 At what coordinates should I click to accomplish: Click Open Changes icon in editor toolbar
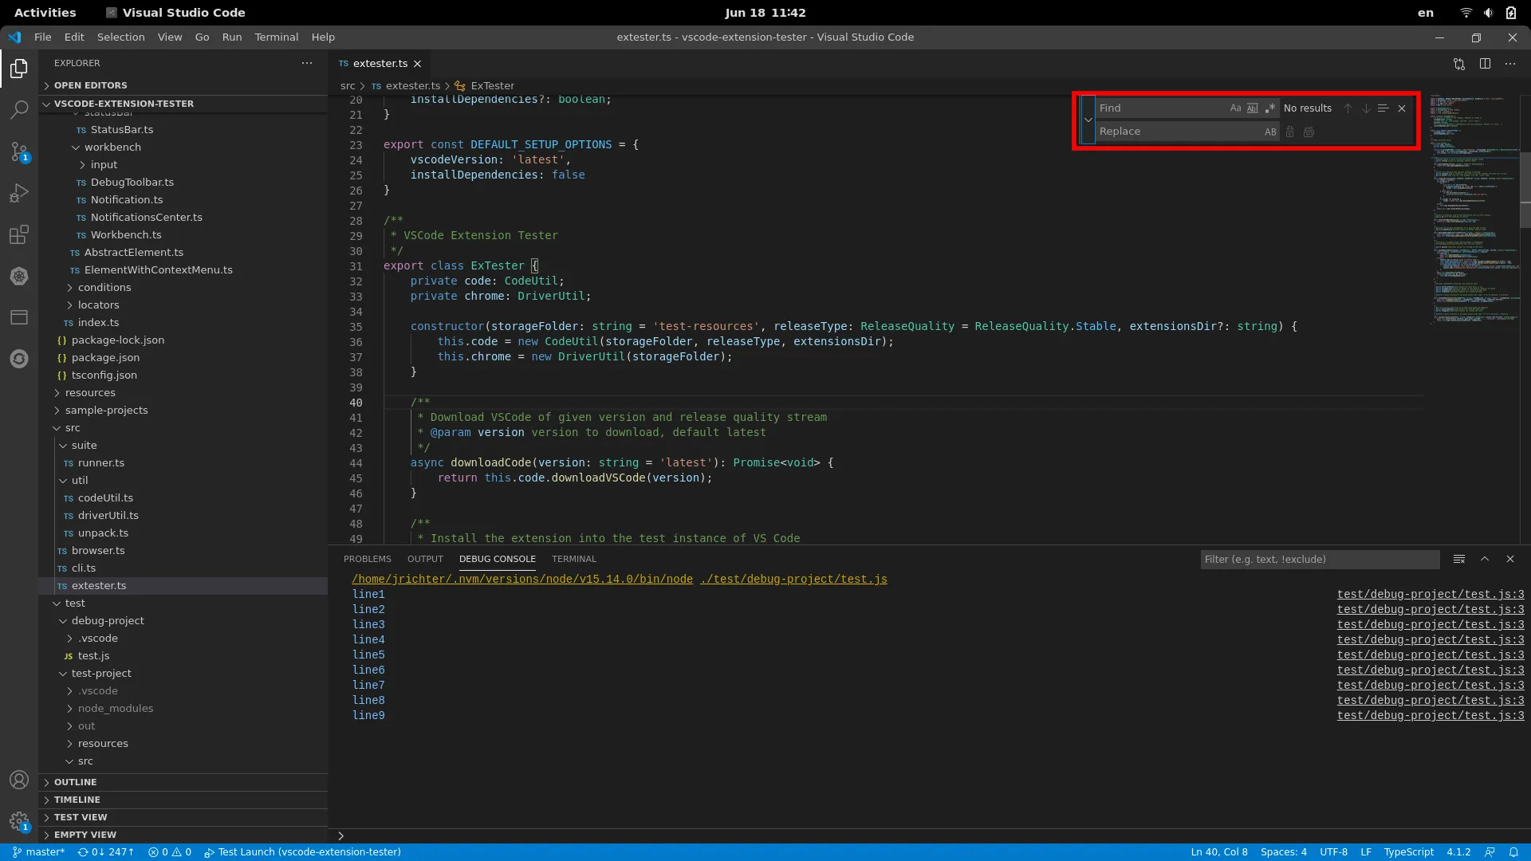(1459, 64)
